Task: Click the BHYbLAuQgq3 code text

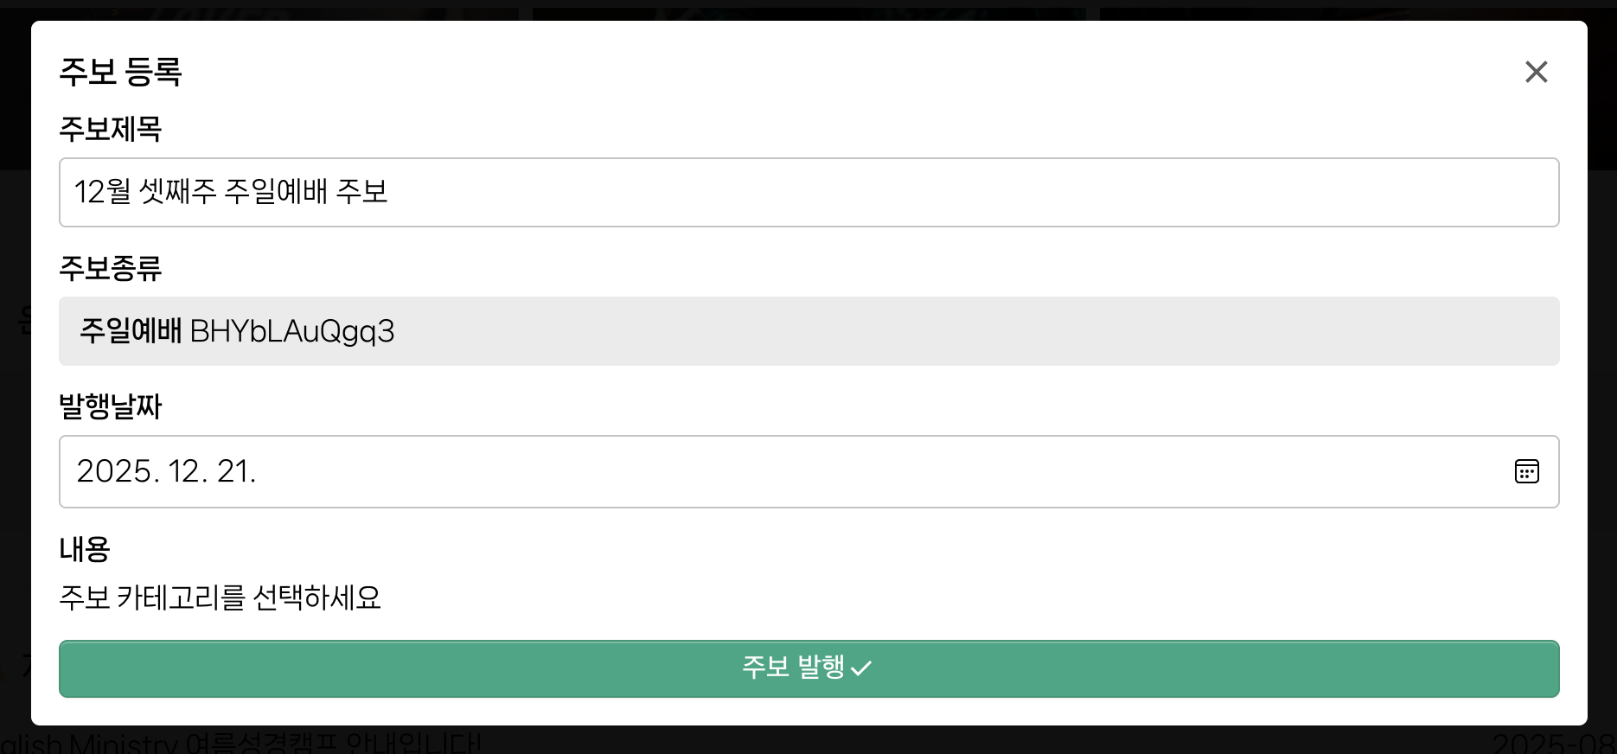Action: 292,331
